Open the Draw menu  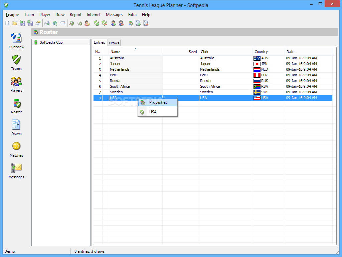tap(60, 15)
